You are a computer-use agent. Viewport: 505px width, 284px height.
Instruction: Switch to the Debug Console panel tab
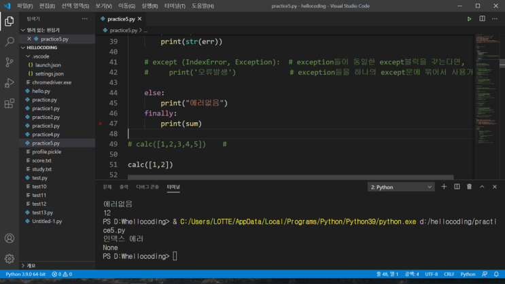point(147,187)
